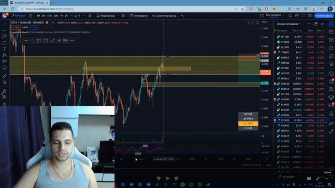Open ideas lightbulb icon in right sidebar
Image resolution: width=335 pixels, height=188 pixels.
(331, 64)
